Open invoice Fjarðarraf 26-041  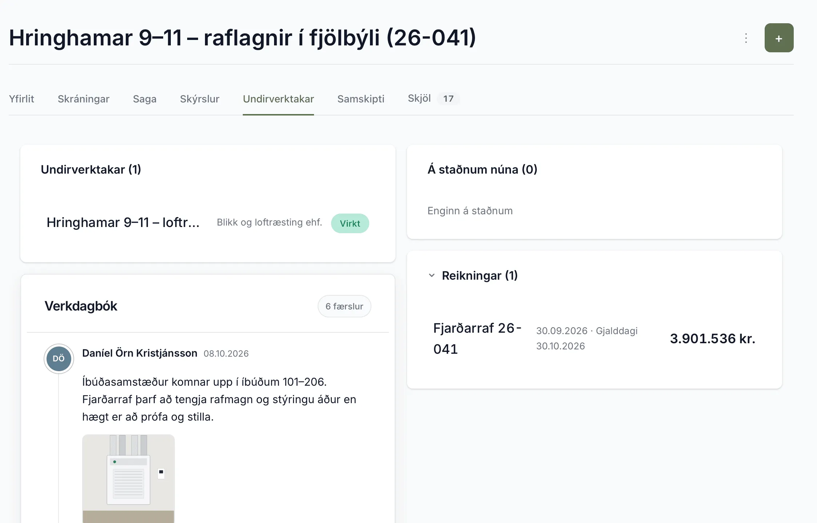478,338
